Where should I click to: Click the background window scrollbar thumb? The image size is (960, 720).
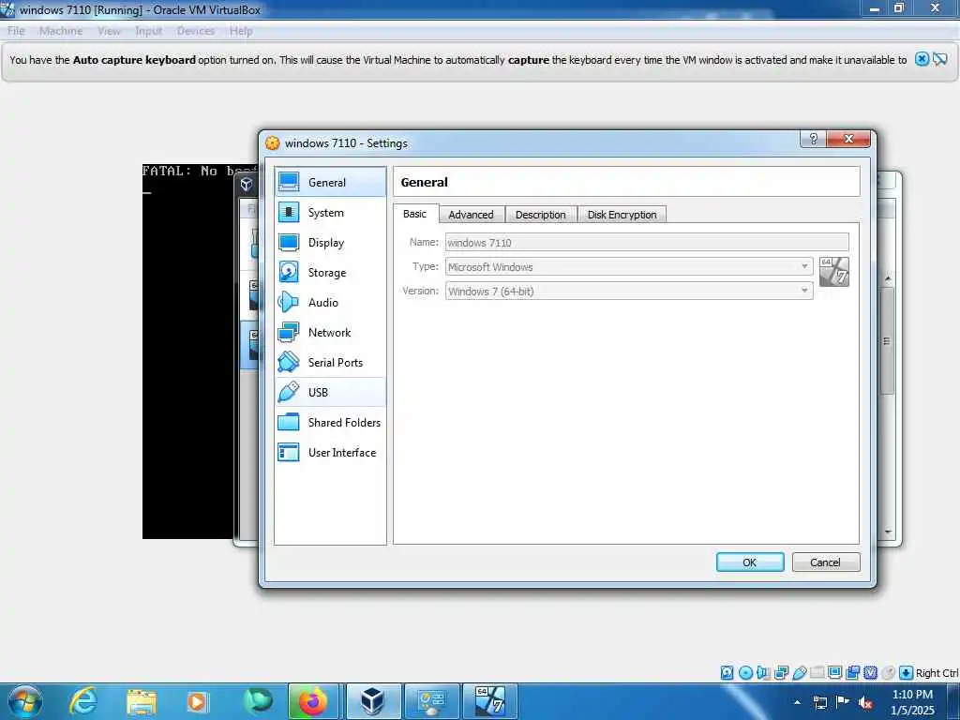887,341
